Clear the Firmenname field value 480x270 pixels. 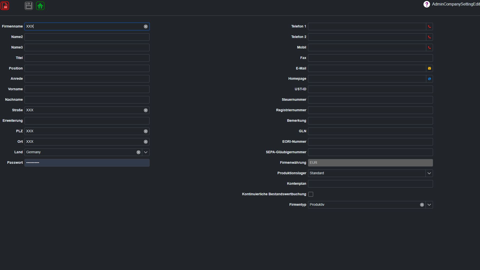tap(146, 26)
